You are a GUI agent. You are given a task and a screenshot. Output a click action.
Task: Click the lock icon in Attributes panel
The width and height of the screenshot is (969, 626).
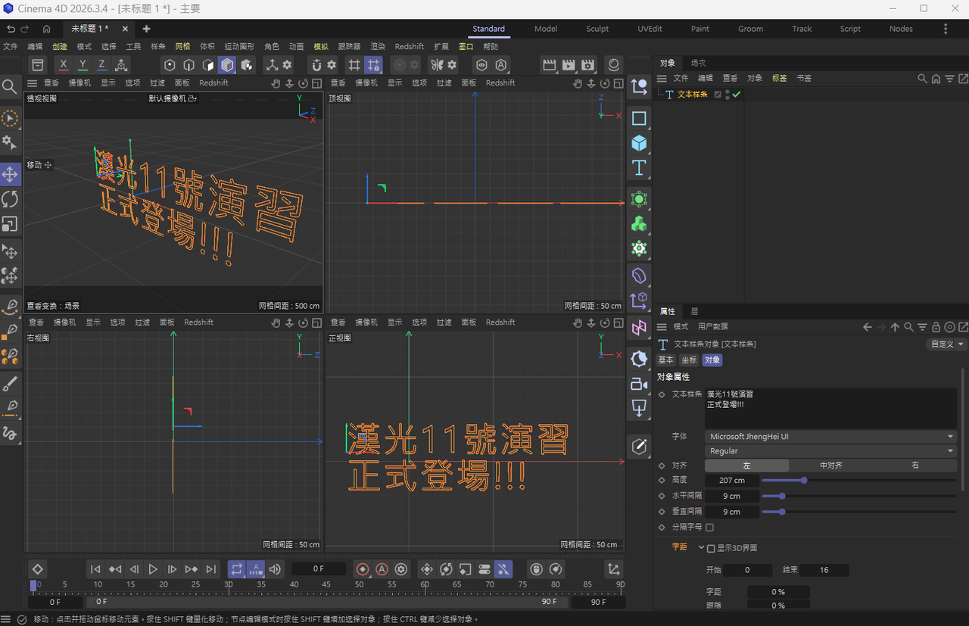pos(936,327)
